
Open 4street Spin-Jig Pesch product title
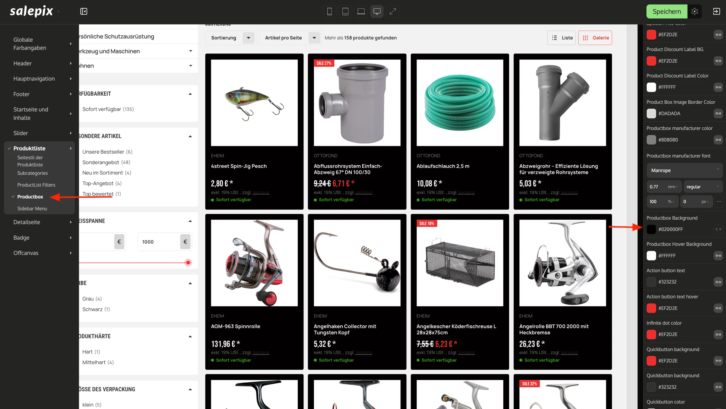239,166
